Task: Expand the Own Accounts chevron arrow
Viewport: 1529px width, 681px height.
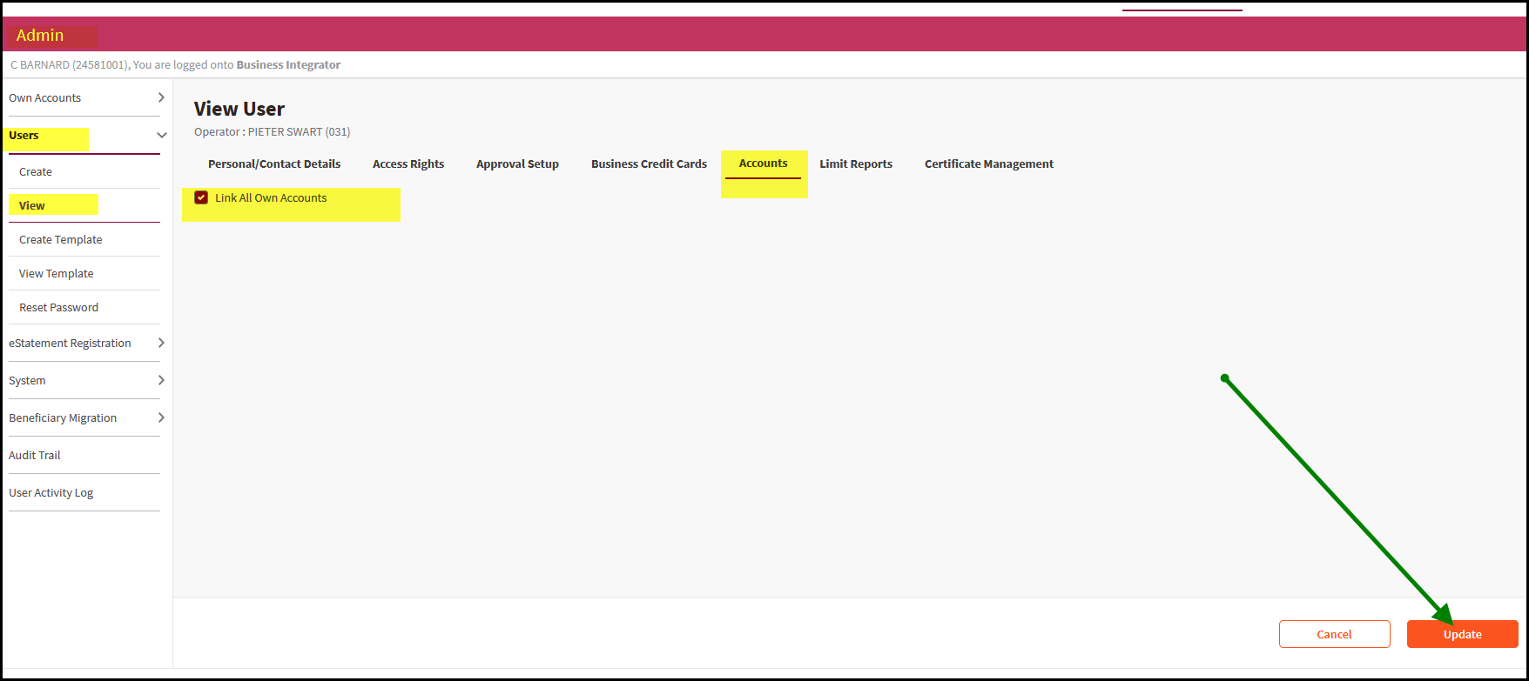Action: pyautogui.click(x=161, y=97)
